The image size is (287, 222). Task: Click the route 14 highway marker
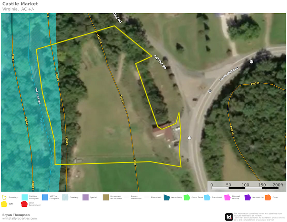click(252, 61)
